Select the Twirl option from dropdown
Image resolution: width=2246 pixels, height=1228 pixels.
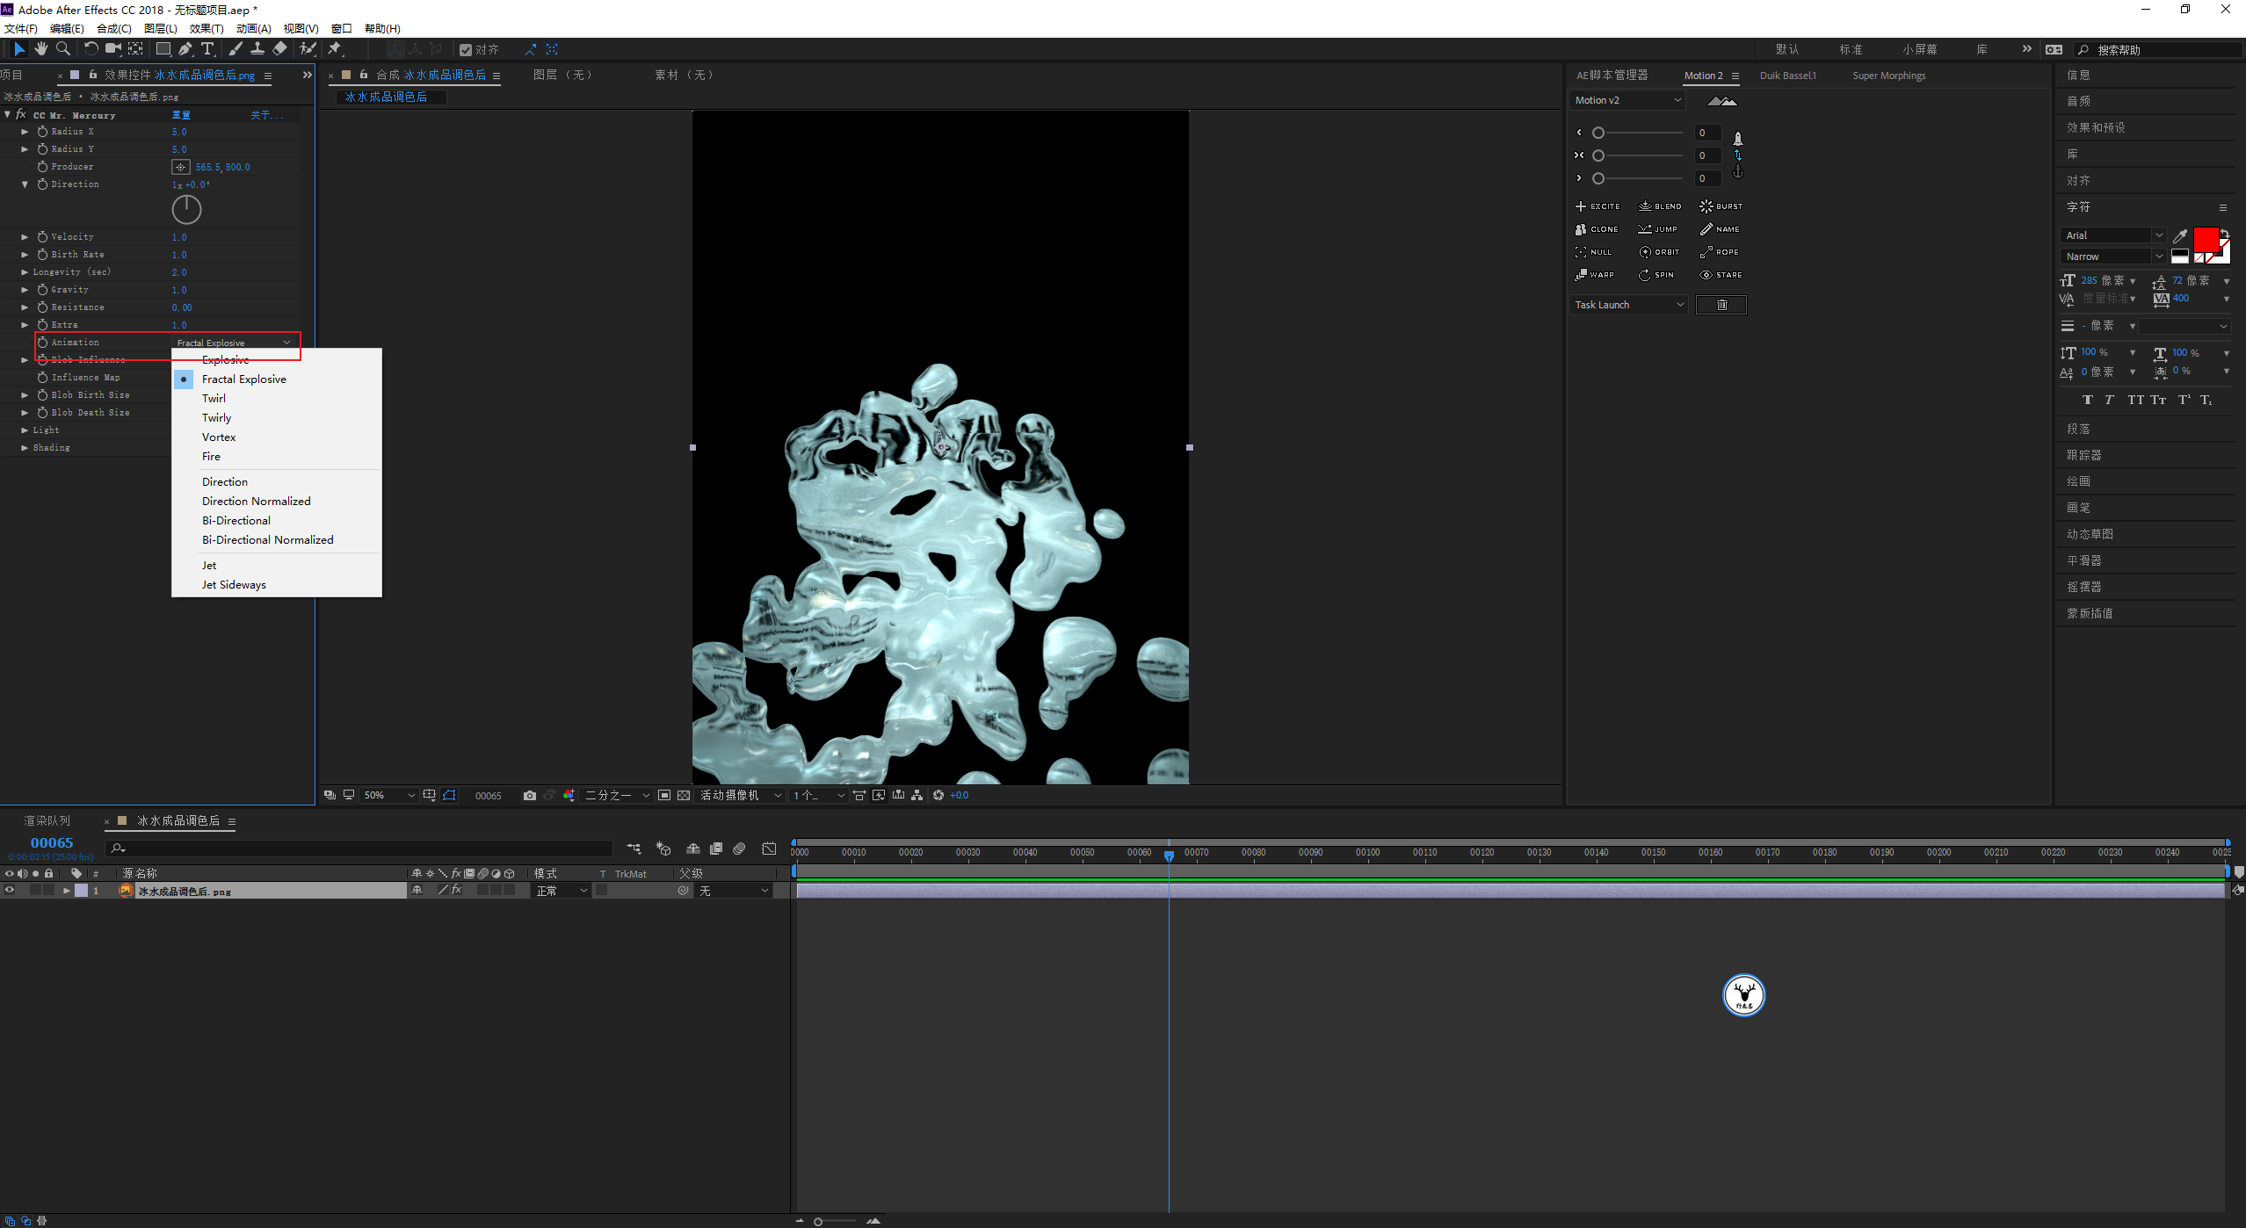pyautogui.click(x=214, y=398)
